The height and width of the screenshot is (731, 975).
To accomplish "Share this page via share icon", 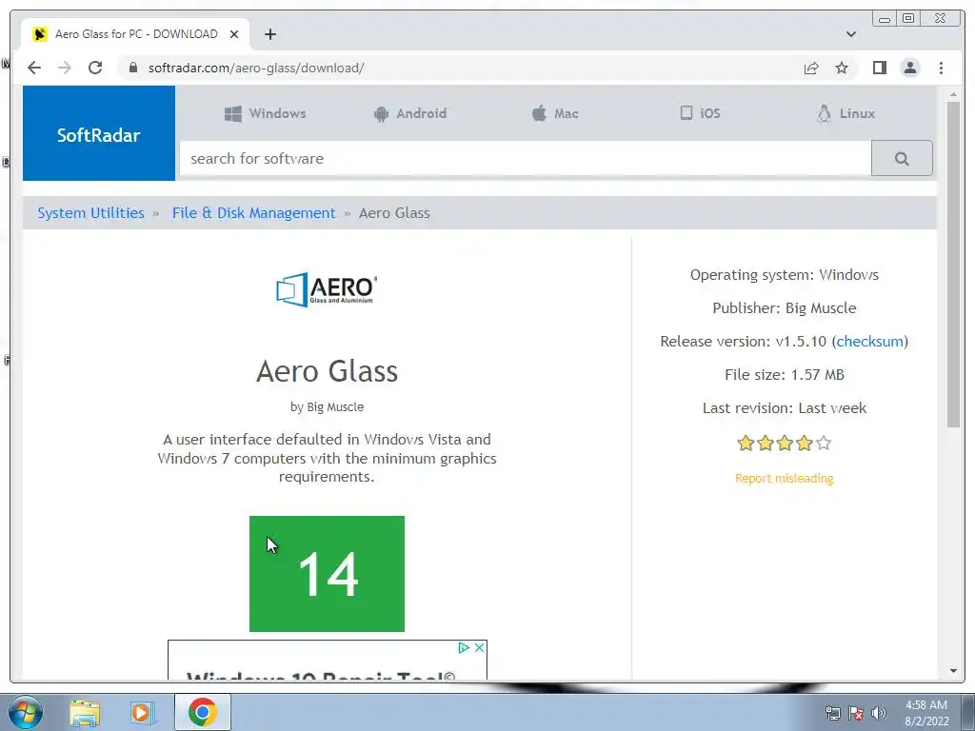I will pos(811,68).
